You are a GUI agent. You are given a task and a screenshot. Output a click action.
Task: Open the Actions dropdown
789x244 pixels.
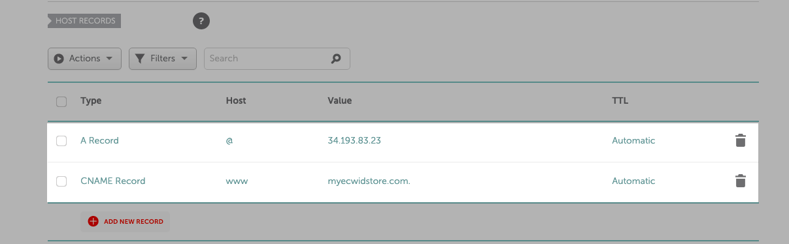click(x=84, y=58)
